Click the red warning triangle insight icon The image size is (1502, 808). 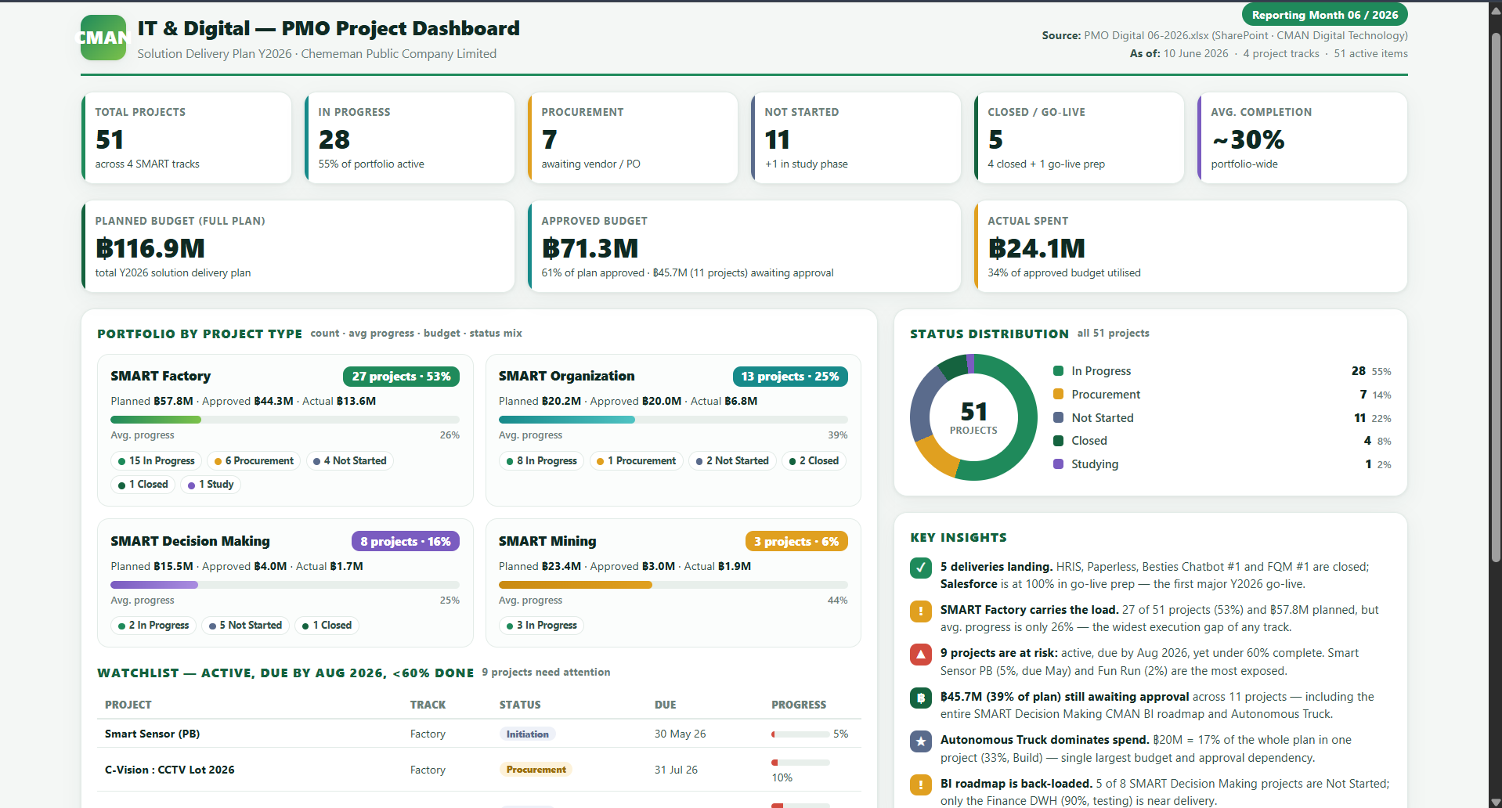[x=921, y=654]
